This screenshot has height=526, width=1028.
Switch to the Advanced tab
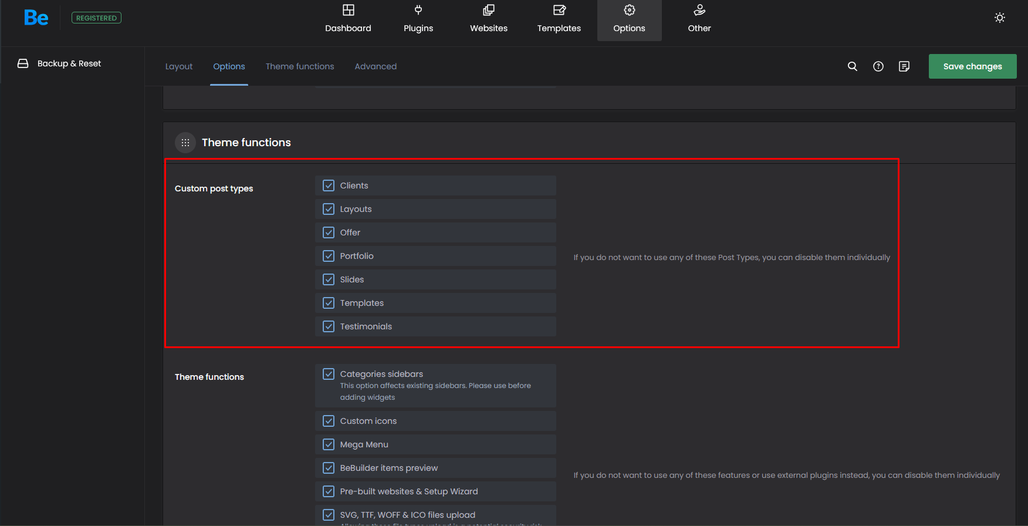coord(376,66)
